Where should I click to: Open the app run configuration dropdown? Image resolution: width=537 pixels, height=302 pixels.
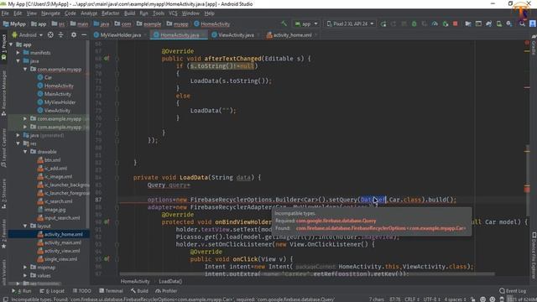pos(306,23)
